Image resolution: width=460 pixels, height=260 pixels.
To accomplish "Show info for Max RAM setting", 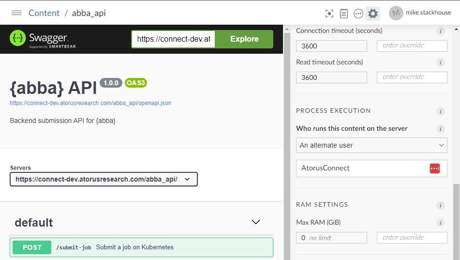I will pyautogui.click(x=440, y=223).
